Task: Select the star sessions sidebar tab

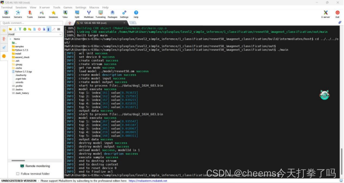Action: tap(4, 30)
